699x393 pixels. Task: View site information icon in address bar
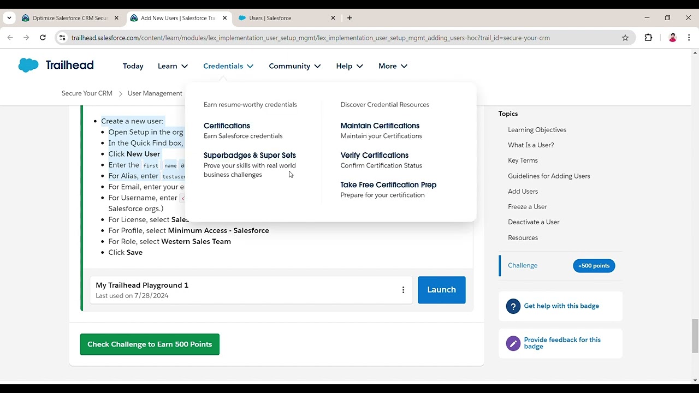[62, 38]
